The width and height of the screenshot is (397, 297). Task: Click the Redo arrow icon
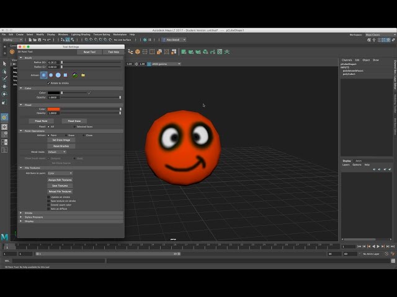click(x=49, y=40)
